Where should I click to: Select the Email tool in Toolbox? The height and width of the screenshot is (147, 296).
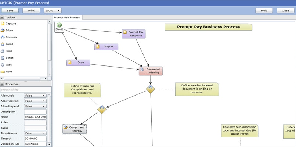click(3, 44)
